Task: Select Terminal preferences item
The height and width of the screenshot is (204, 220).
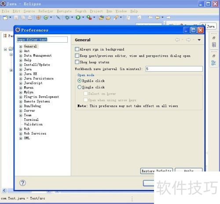Action: 31,120
